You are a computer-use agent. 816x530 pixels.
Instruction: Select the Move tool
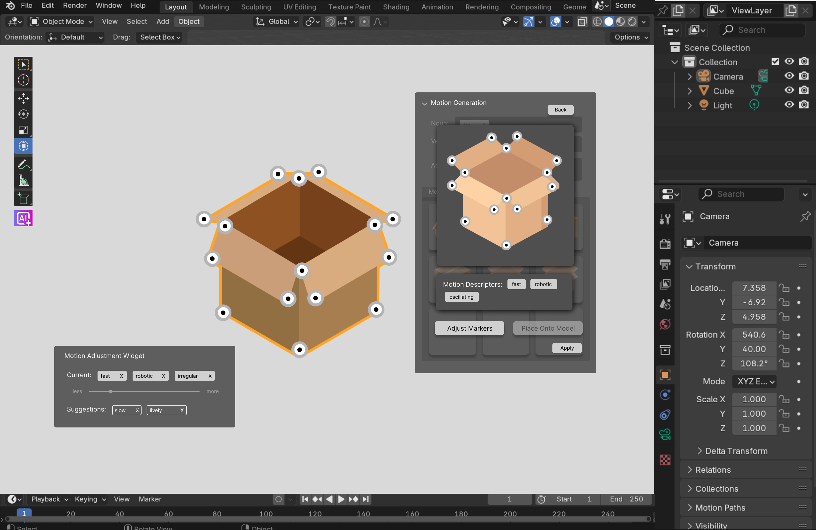[x=23, y=98]
